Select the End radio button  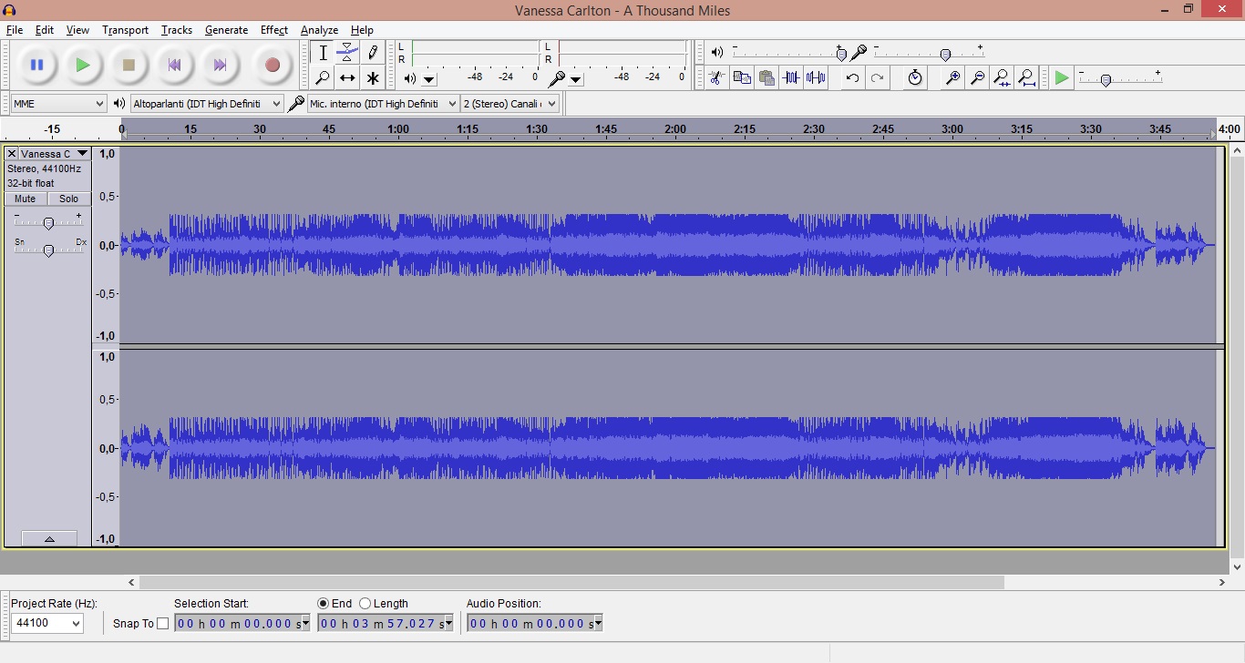pos(323,604)
